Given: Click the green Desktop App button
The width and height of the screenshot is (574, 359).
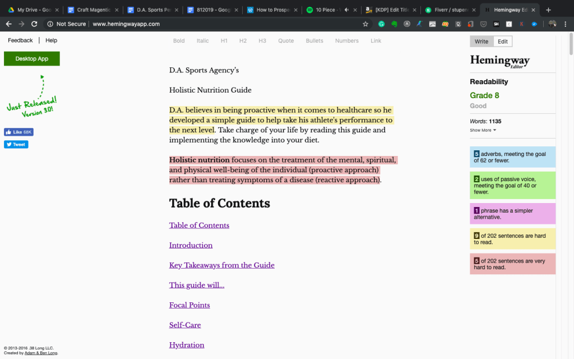Looking at the screenshot, I should [31, 59].
